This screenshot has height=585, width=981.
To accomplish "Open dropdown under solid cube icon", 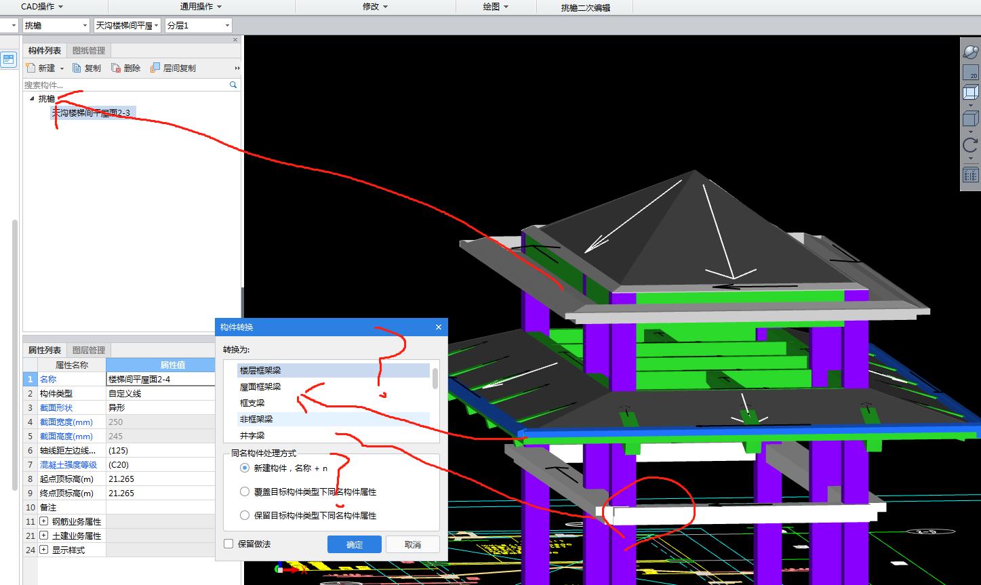I will click(x=970, y=132).
